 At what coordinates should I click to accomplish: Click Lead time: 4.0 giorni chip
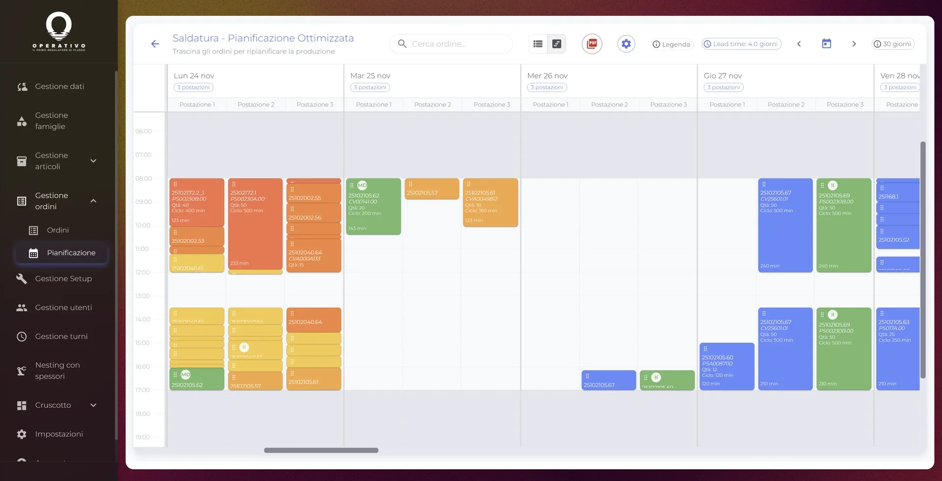741,44
